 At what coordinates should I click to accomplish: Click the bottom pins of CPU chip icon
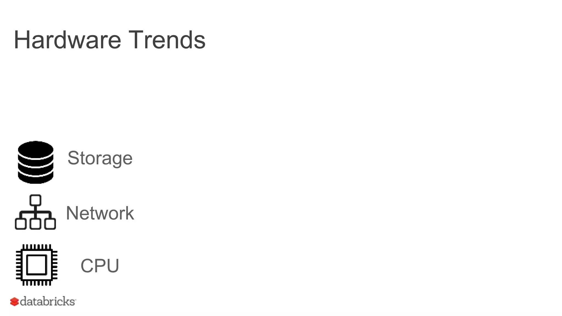(37, 283)
